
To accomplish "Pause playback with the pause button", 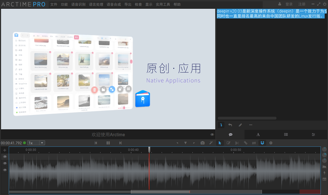I will (108, 143).
